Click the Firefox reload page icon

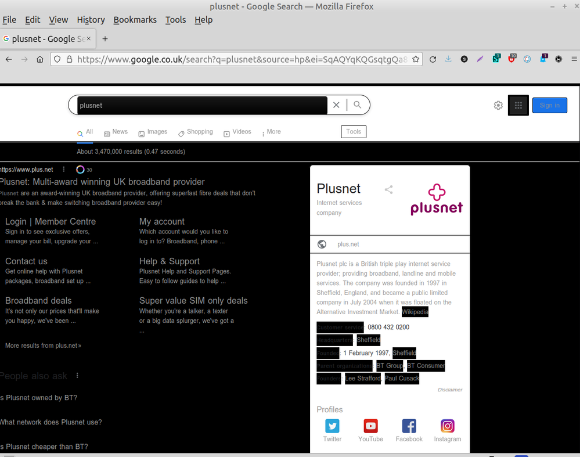tap(433, 59)
